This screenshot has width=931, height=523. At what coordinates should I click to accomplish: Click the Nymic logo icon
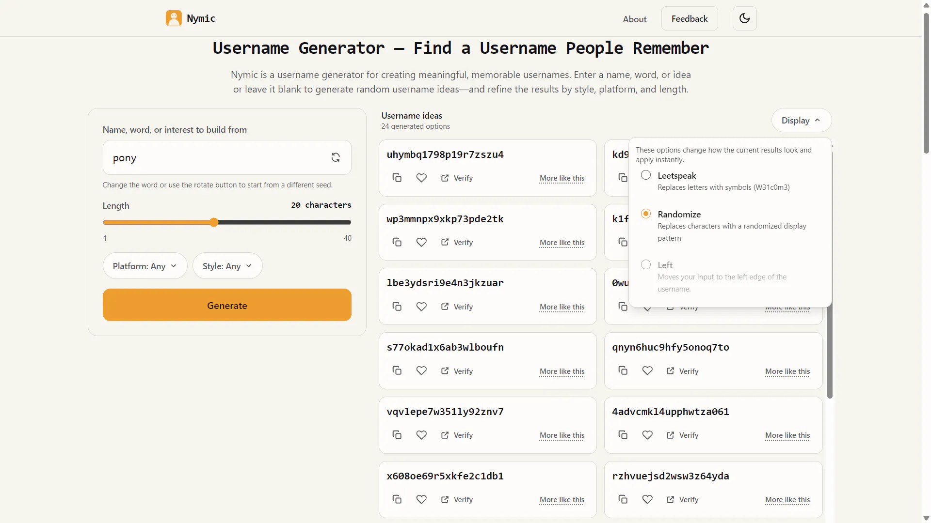pos(174,18)
